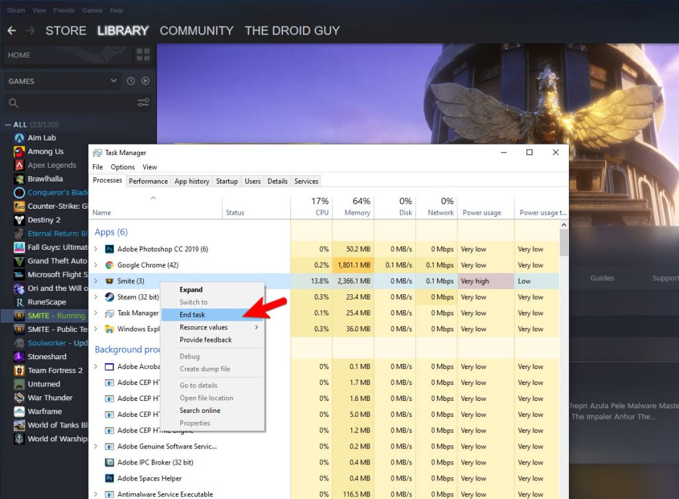Click the Brawlhalla game icon
Viewport: 679px width, 499px height.
[19, 179]
